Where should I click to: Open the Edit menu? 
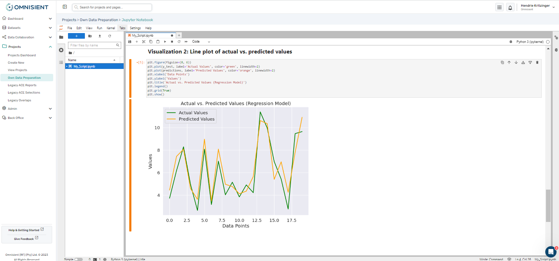coord(79,28)
